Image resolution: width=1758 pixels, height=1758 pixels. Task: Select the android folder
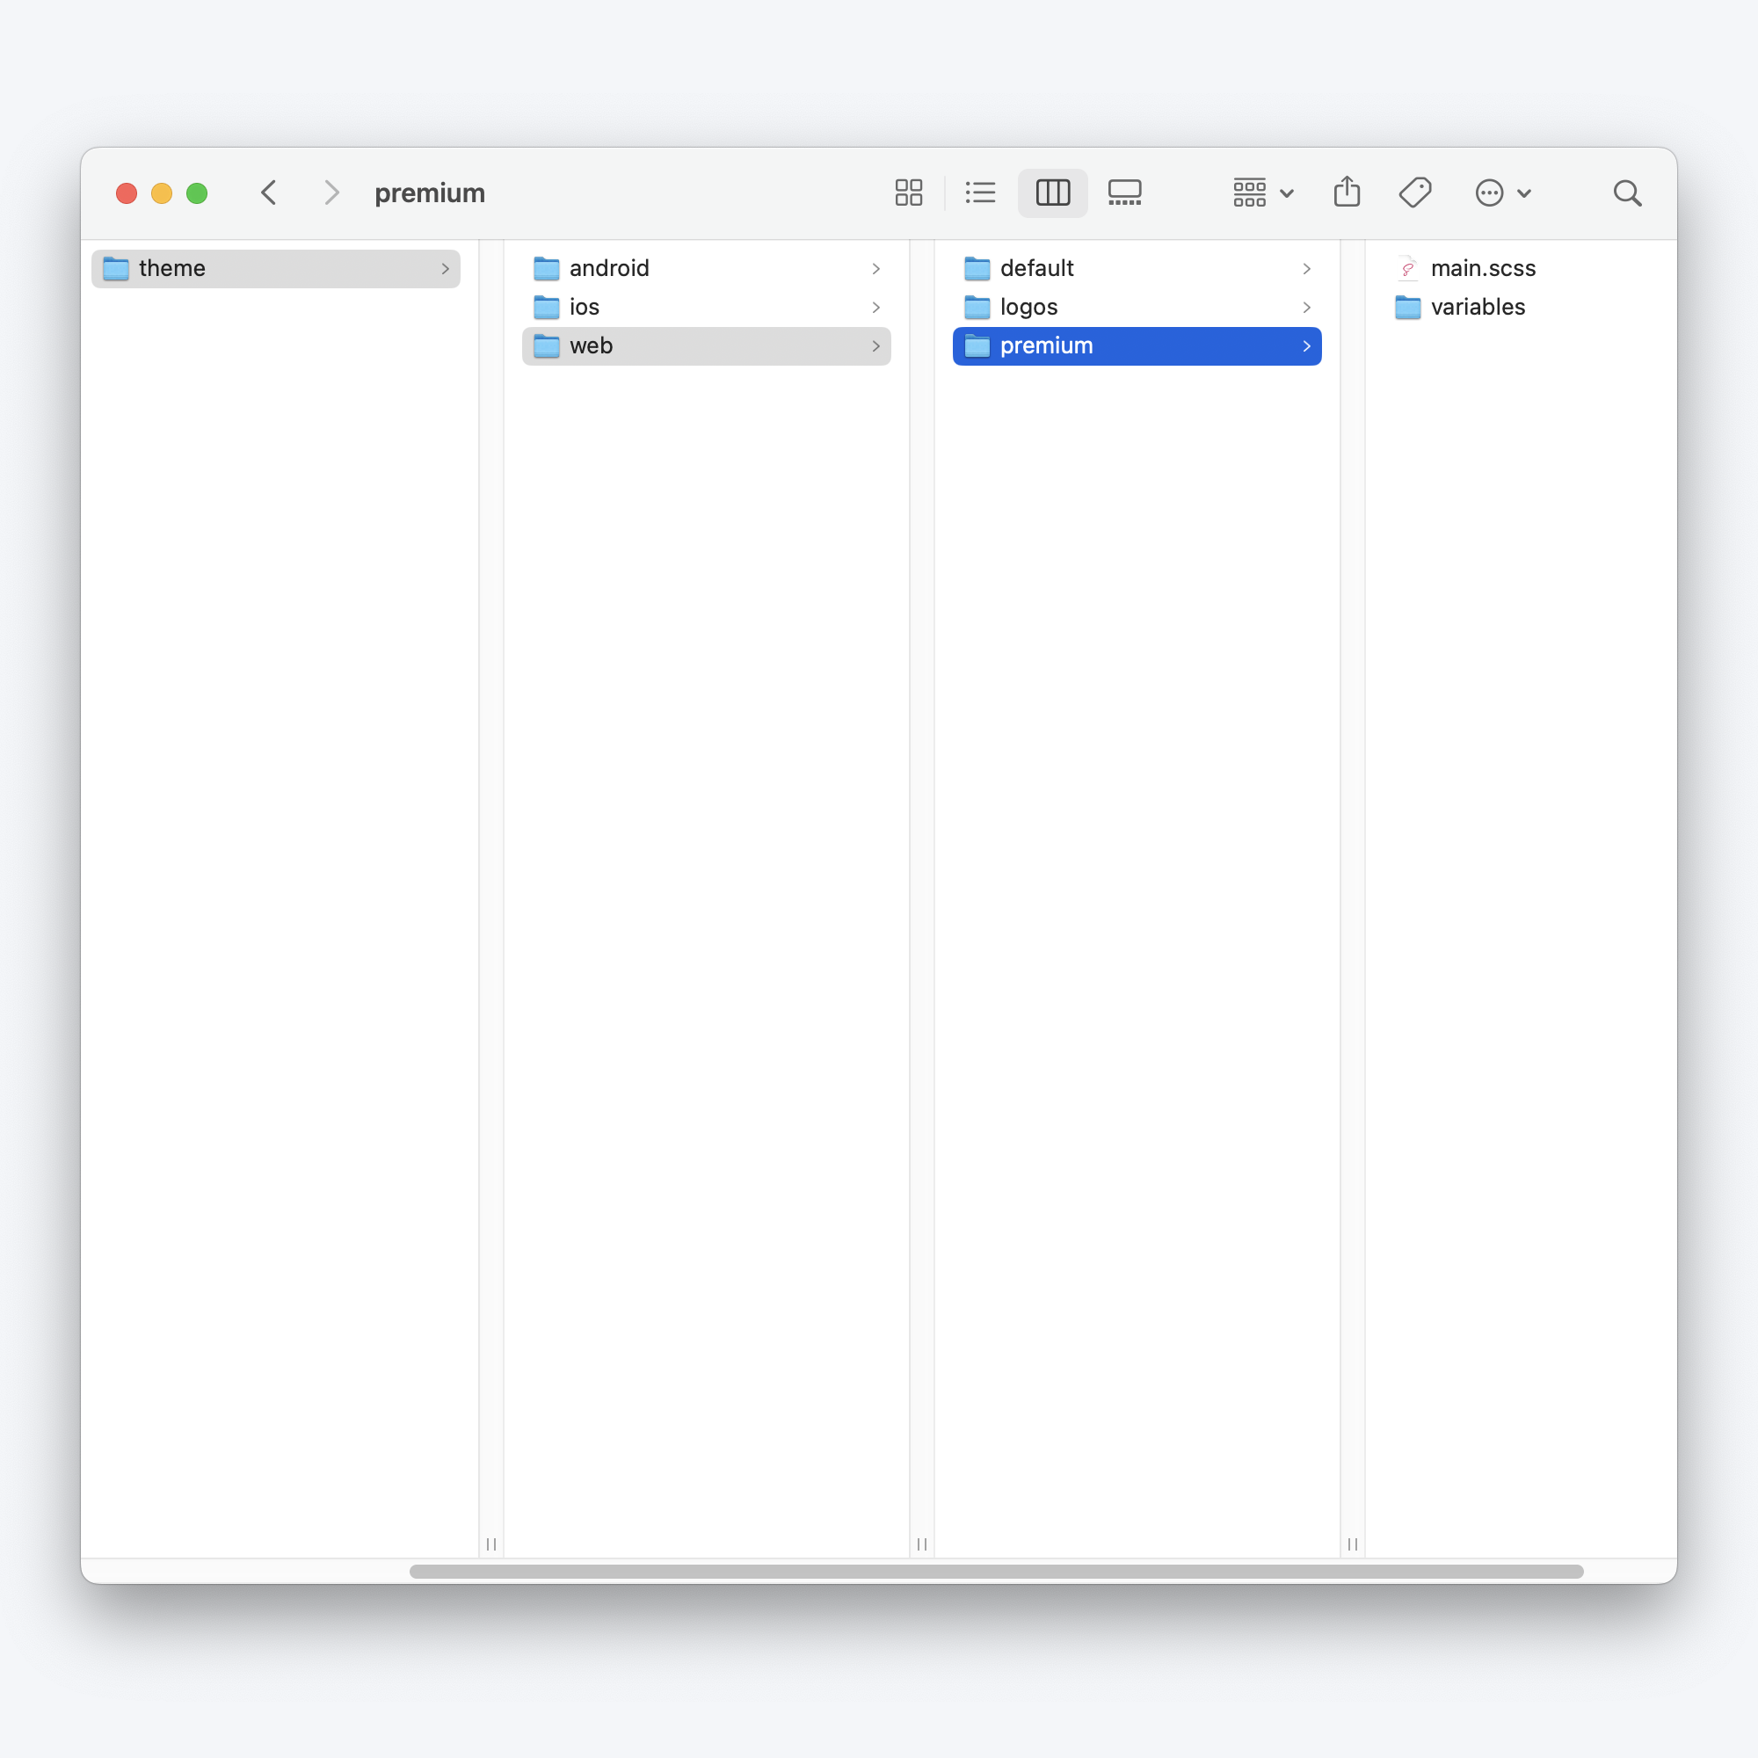706,268
